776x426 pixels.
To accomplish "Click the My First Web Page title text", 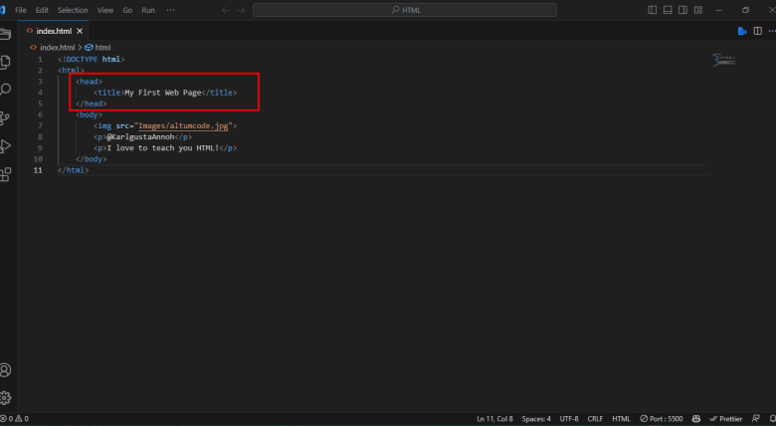I will [x=163, y=93].
